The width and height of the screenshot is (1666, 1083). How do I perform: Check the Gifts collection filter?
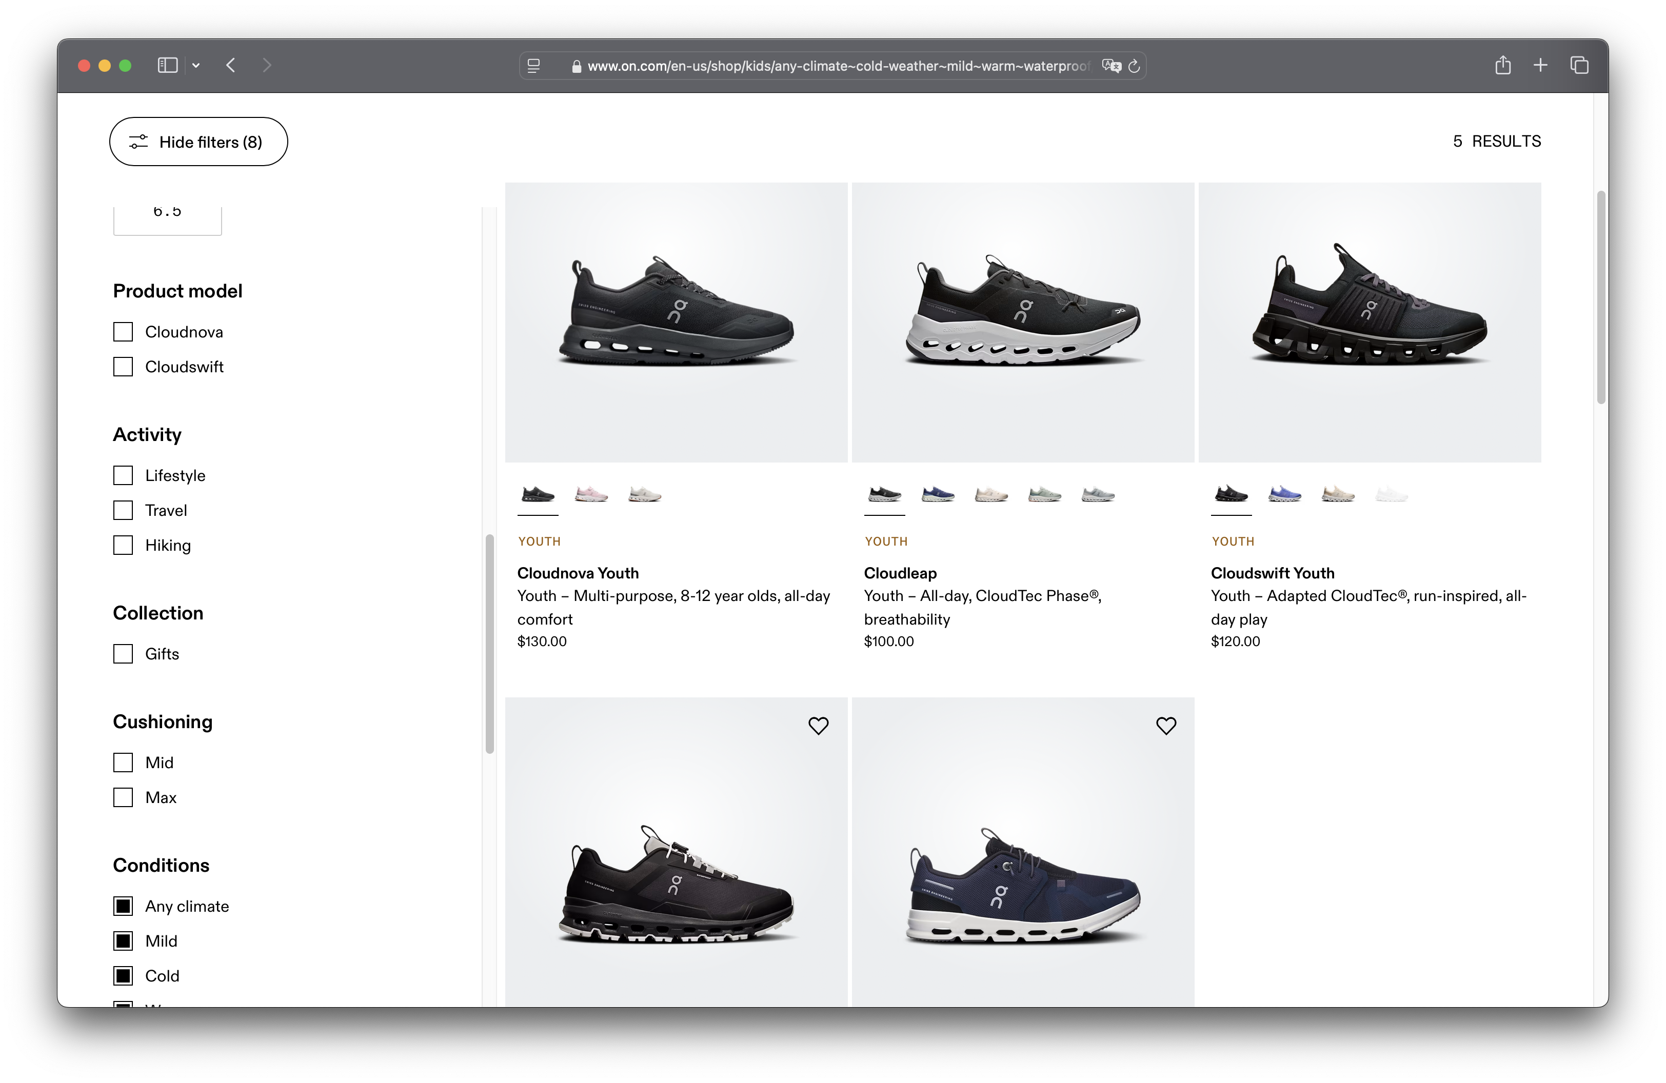tap(123, 654)
